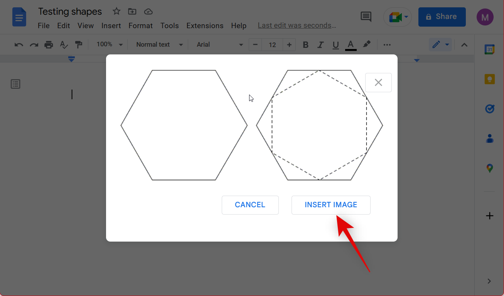Open the comment history icon
Image resolution: width=504 pixels, height=296 pixels.
click(366, 17)
